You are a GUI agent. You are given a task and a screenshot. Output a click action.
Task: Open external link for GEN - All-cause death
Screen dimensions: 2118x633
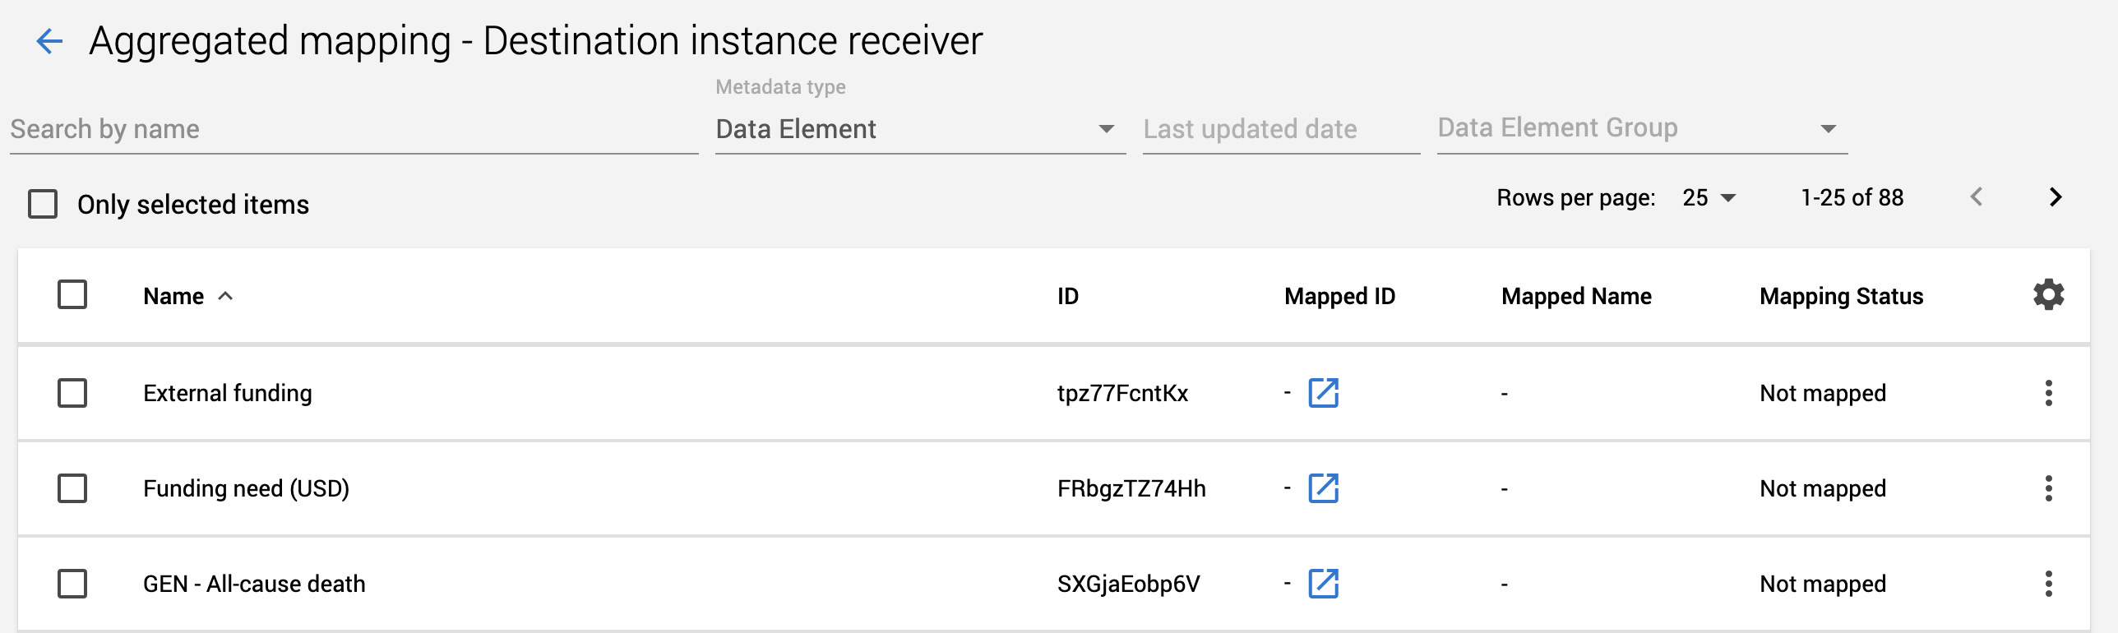[x=1325, y=584]
